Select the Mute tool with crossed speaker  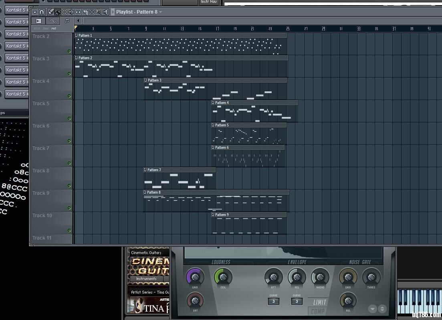pos(71,12)
